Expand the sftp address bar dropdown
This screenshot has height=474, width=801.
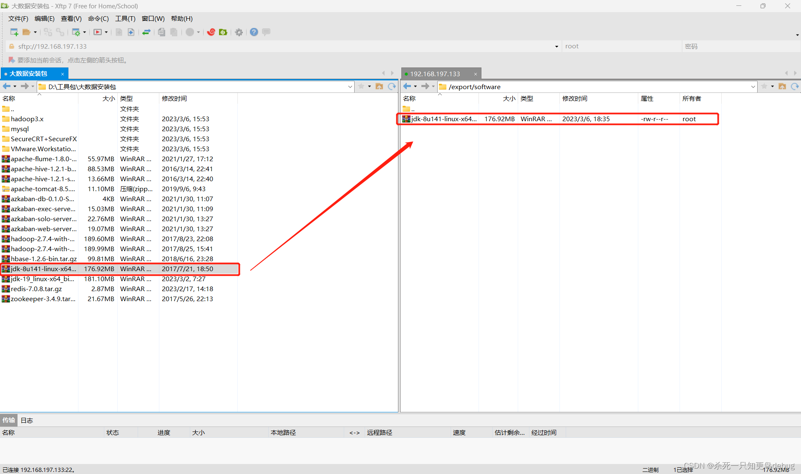tap(557, 47)
